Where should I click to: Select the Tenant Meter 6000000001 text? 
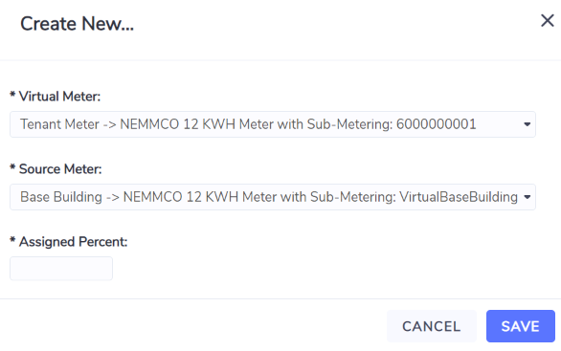tap(248, 124)
